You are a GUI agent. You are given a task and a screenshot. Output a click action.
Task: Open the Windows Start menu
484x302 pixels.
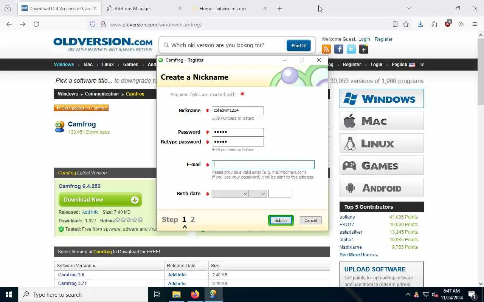point(9,294)
